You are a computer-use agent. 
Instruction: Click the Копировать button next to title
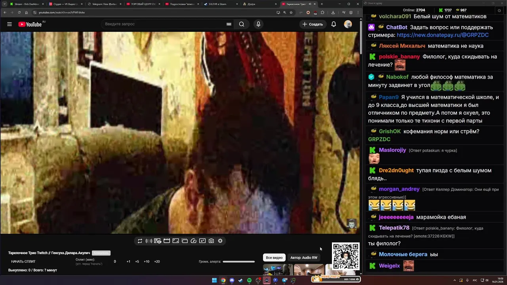[x=101, y=253]
